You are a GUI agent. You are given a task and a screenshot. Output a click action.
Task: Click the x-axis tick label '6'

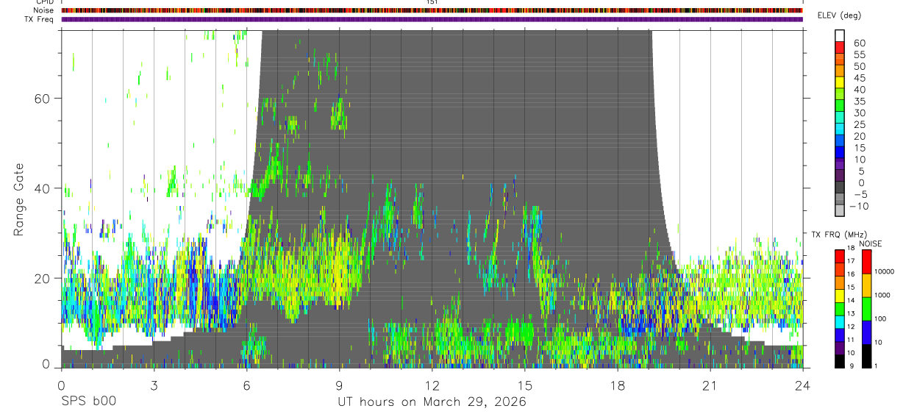coord(246,385)
